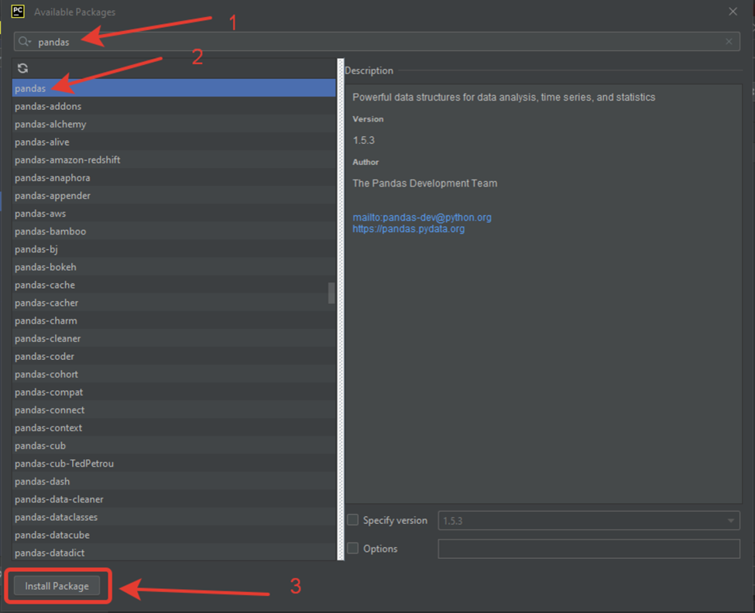Image resolution: width=755 pixels, height=613 pixels.
Task: Select the pandas package row
Action: tap(173, 88)
